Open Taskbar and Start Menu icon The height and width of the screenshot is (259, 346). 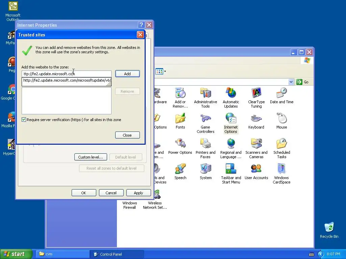tap(231, 174)
